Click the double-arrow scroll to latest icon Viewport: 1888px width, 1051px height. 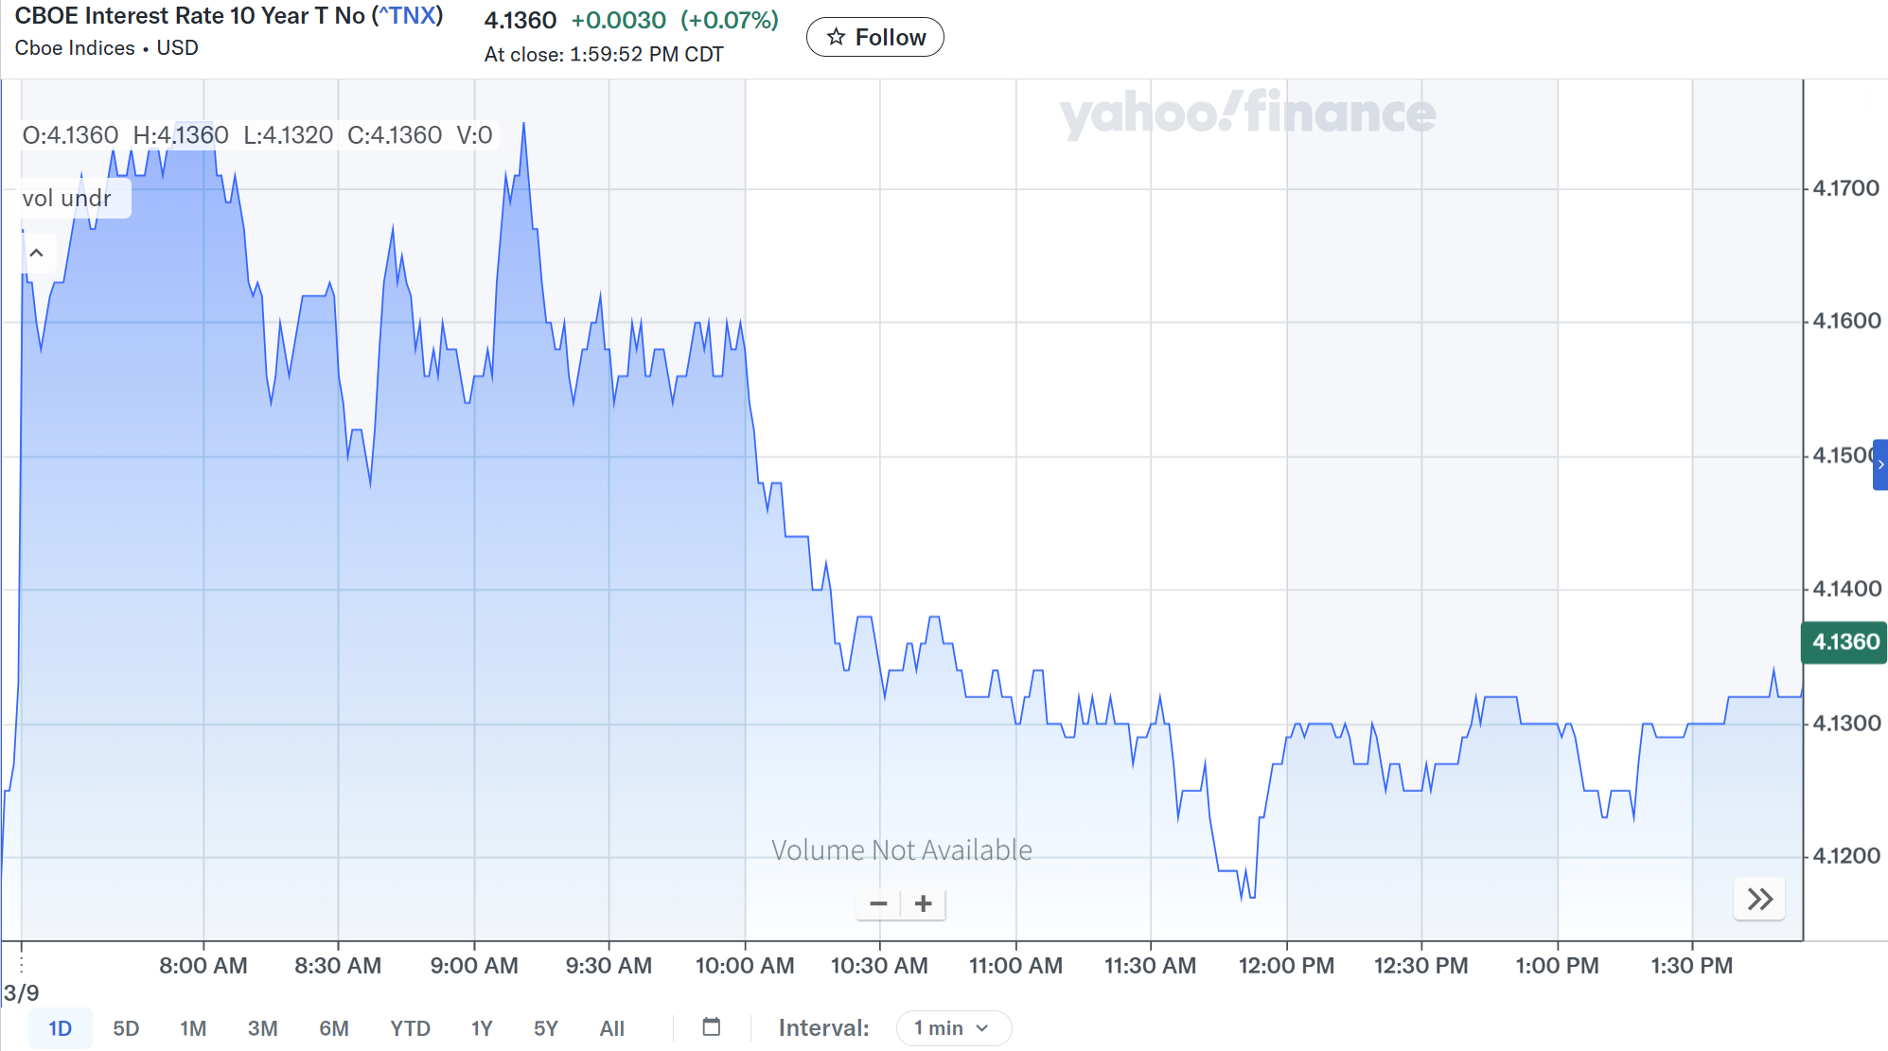1759,899
